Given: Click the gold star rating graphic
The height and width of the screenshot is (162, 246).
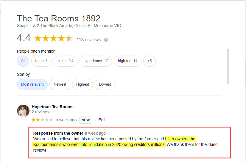Looking at the screenshot, I should [53, 39].
